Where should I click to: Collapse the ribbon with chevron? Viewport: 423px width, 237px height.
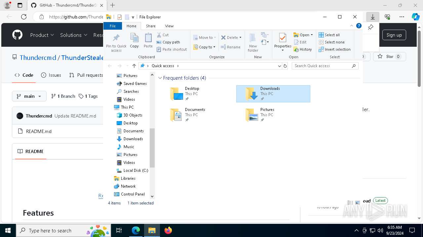352,26
